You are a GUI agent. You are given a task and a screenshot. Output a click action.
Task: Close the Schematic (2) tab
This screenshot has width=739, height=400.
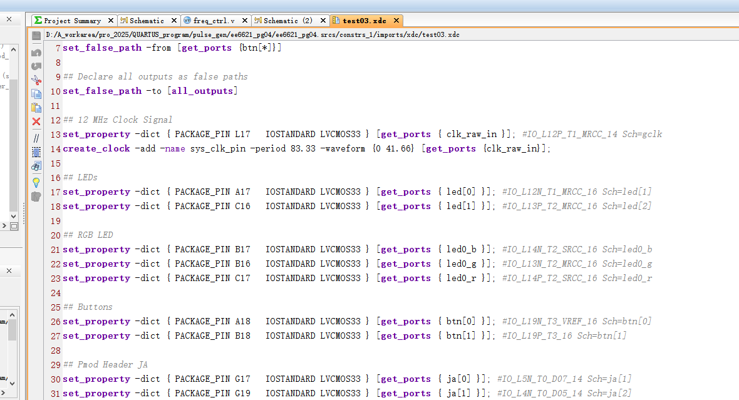[323, 20]
